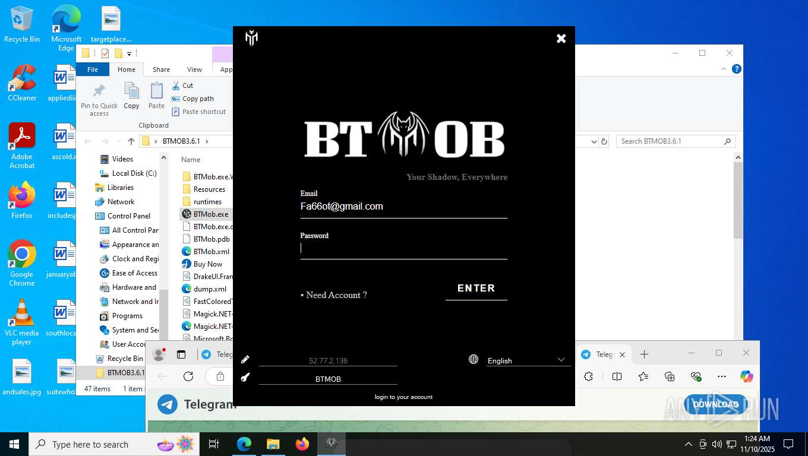The height and width of the screenshot is (456, 808).
Task: Collapse Explorer ribbon with chevron
Action: (724, 69)
